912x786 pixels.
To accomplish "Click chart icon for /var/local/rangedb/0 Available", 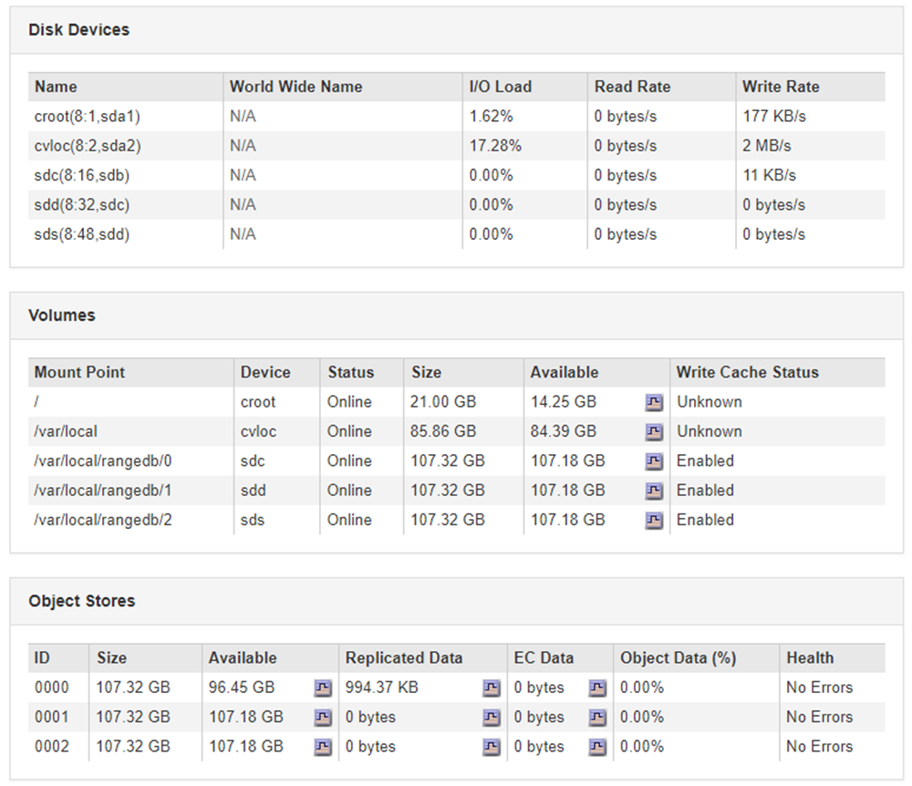I will (x=654, y=461).
